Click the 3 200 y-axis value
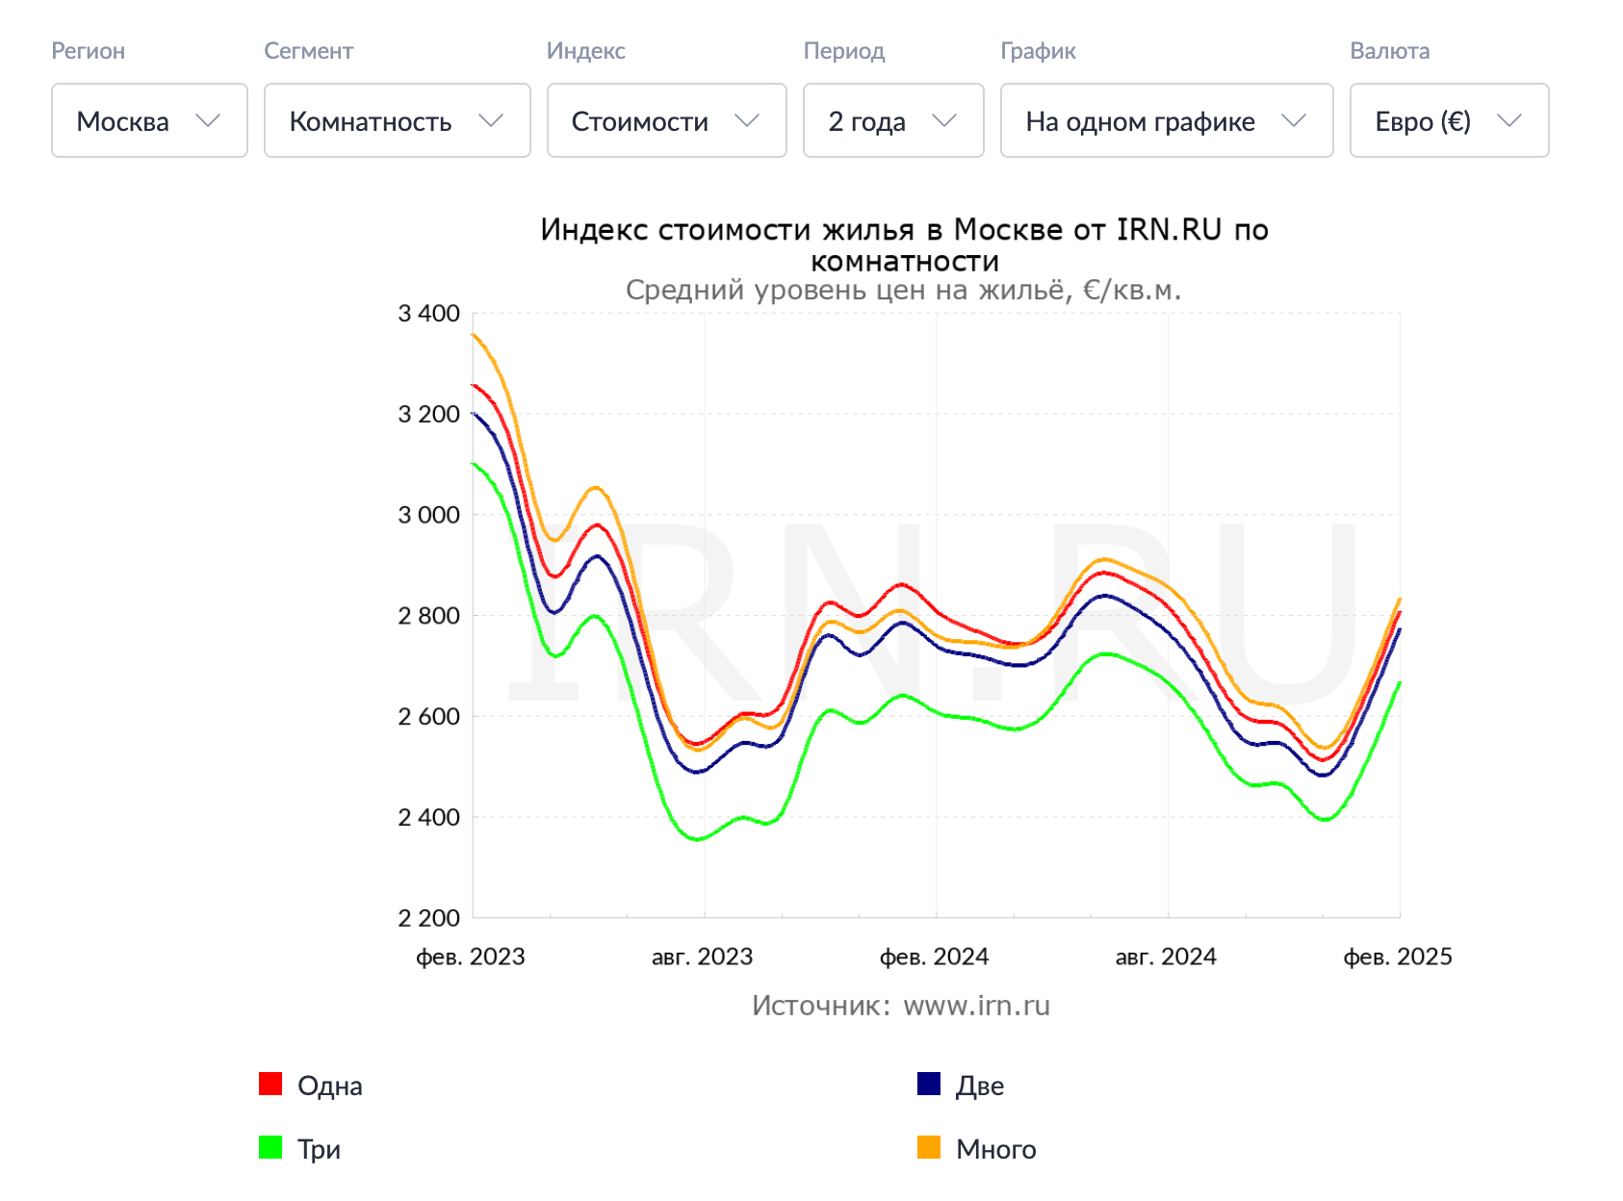 click(429, 415)
